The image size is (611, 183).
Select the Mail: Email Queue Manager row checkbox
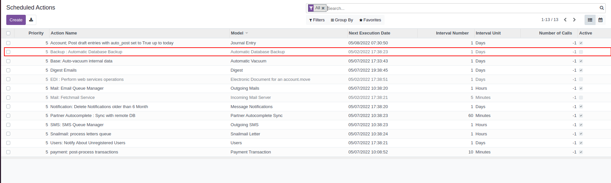[x=8, y=88]
